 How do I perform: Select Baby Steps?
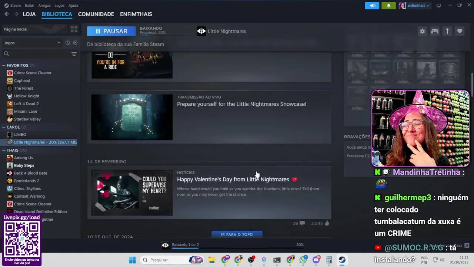24,165
